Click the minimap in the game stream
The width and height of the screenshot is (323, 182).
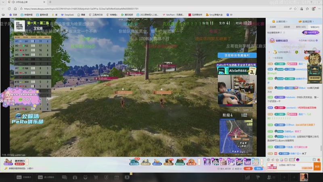[236, 136]
